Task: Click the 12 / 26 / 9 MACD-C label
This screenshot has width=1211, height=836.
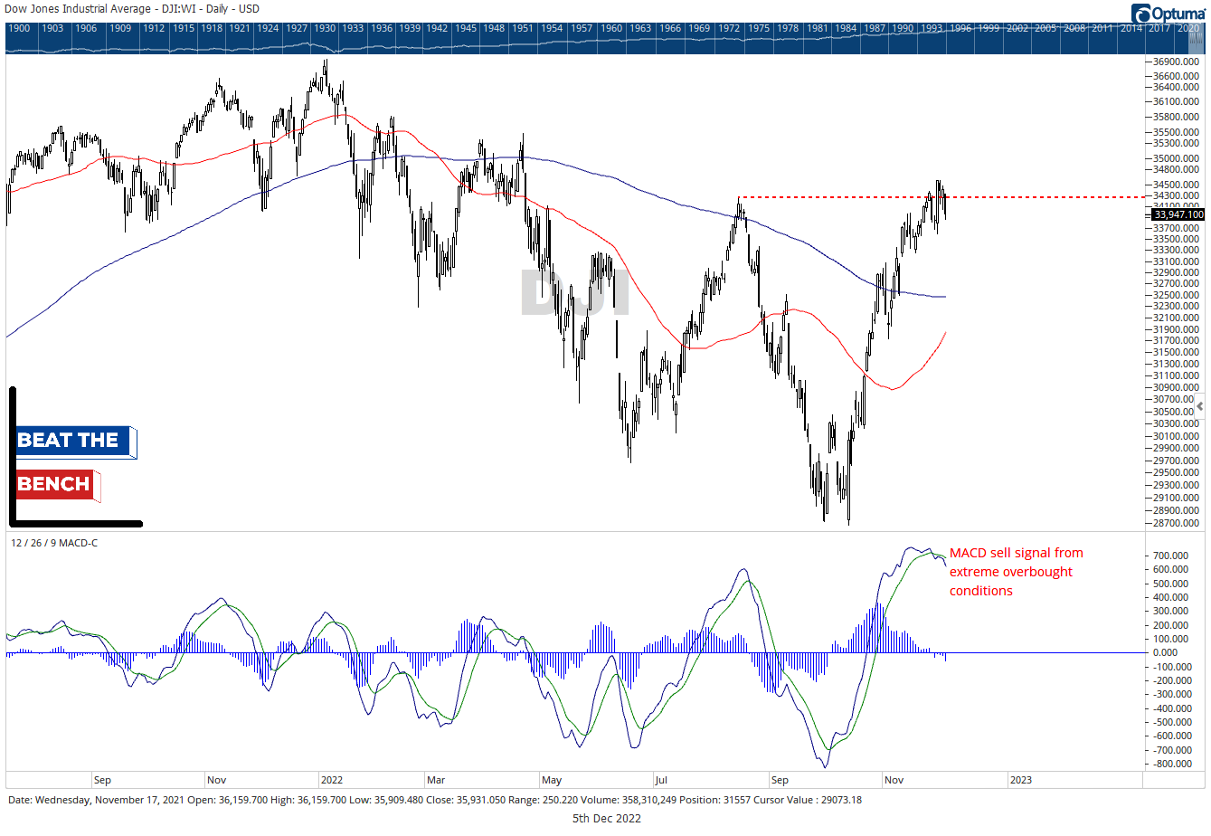Action: point(54,543)
